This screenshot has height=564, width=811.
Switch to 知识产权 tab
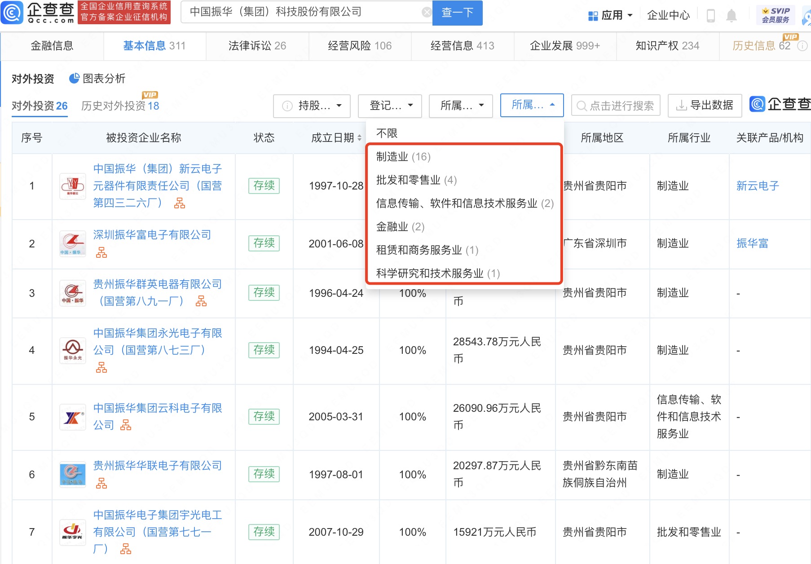667,46
